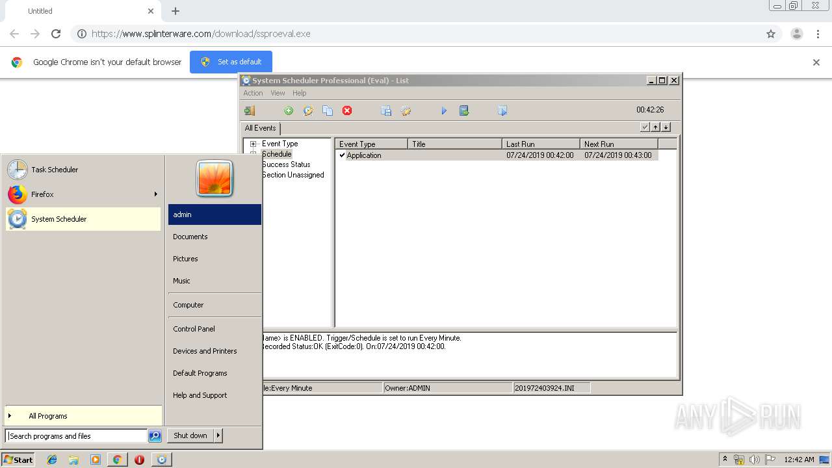Run selected event with blue play arrow
832x468 pixels.
coord(444,111)
